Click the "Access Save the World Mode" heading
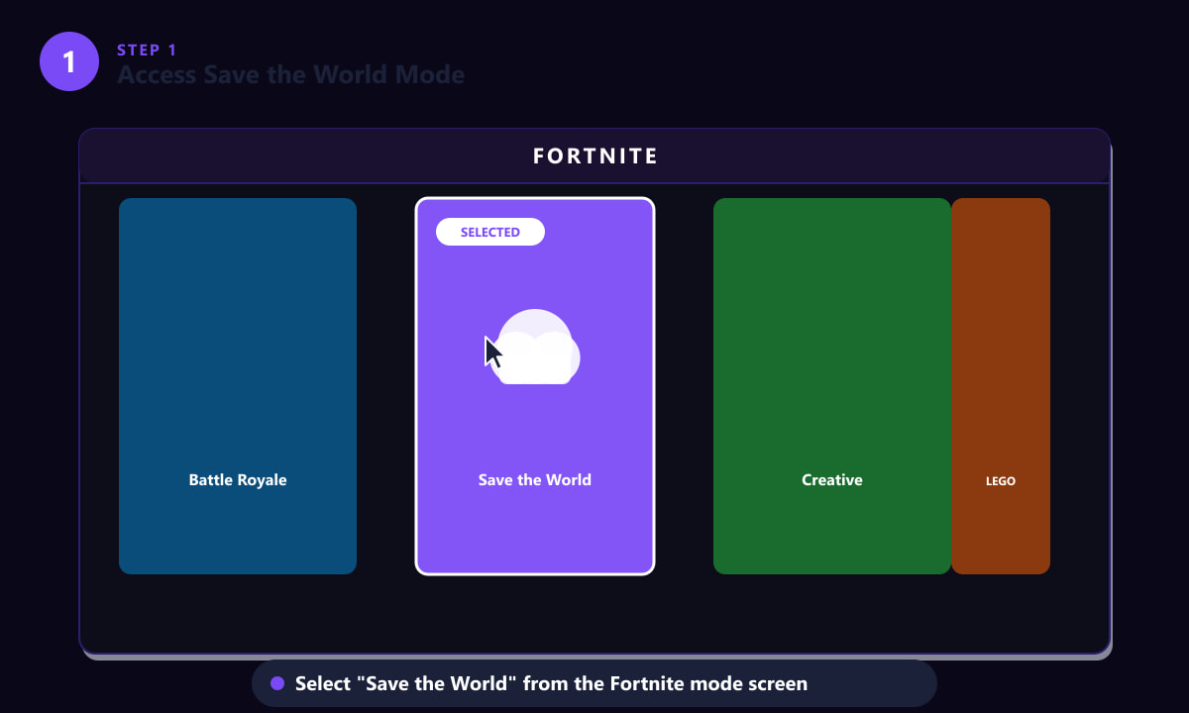Screen dimensions: 1189x713 (291, 74)
